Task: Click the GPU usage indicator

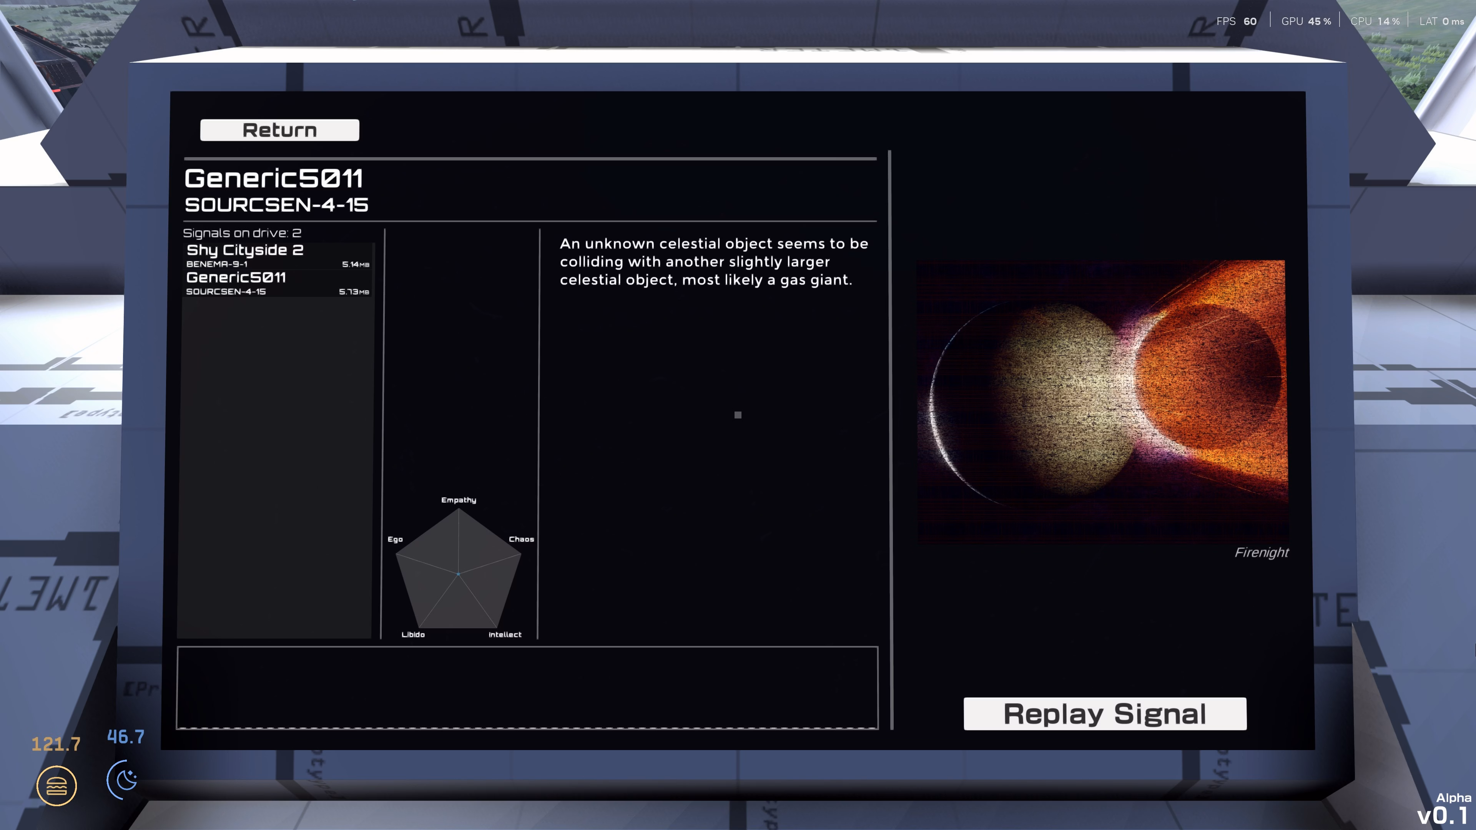Action: point(1305,21)
